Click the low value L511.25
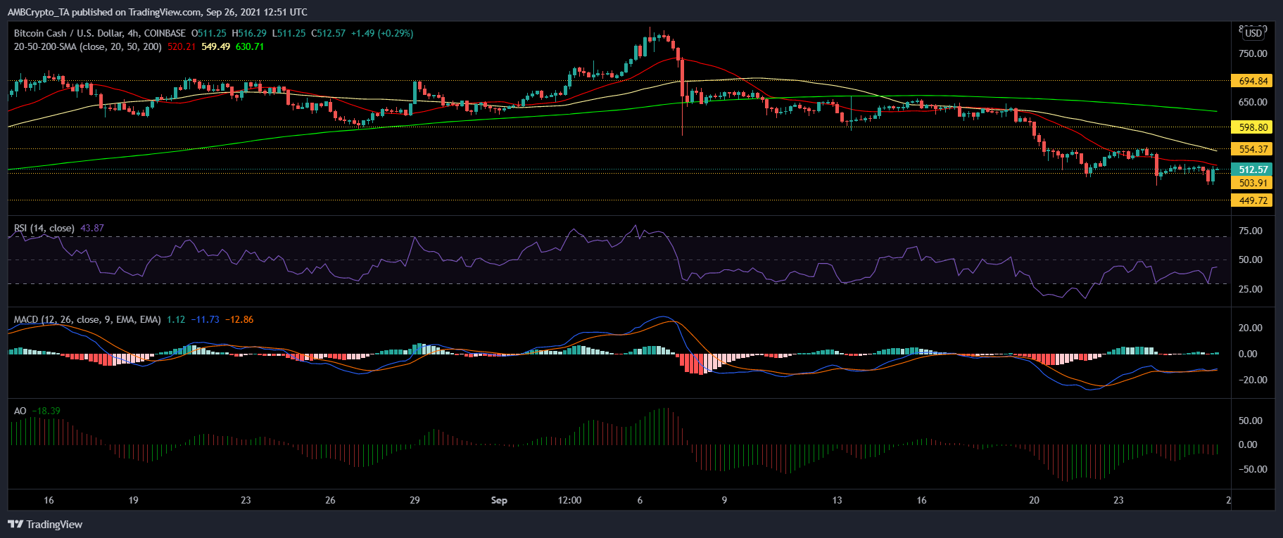Viewport: 1283px width, 538px height. 289,33
